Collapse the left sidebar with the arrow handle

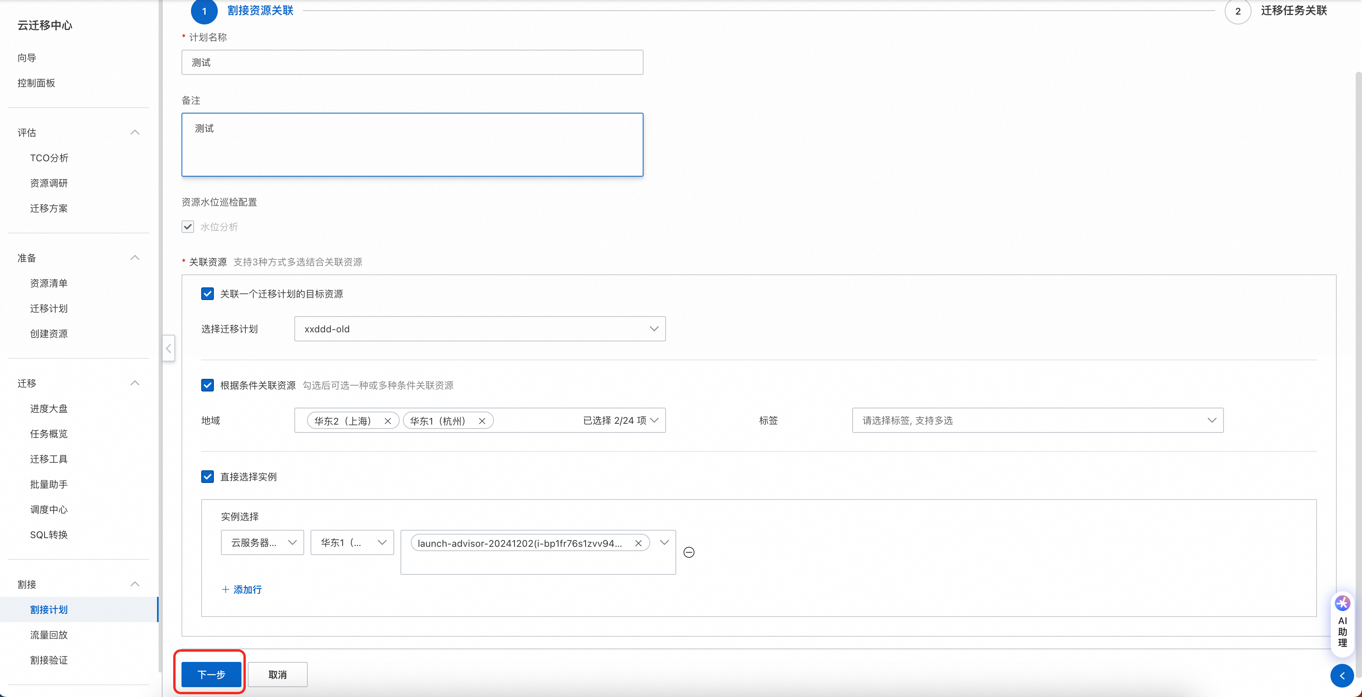tap(168, 348)
